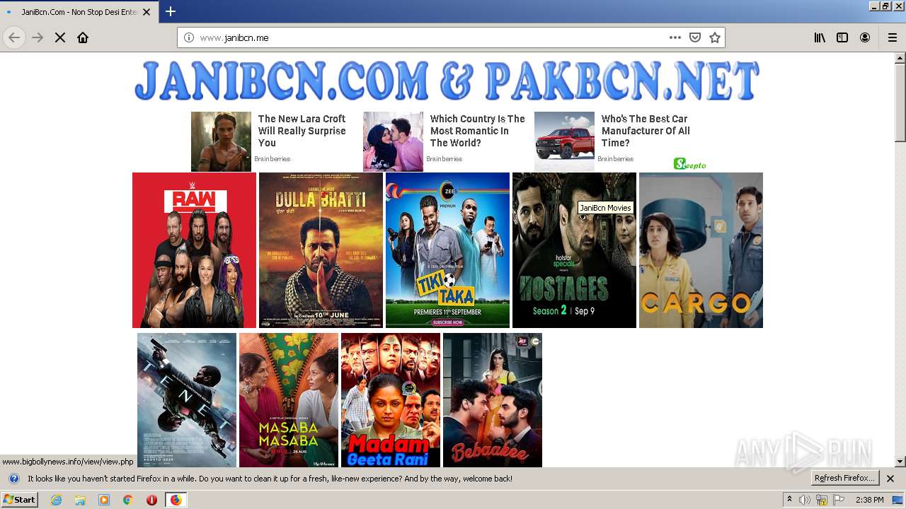Go back to previous page

click(x=14, y=37)
